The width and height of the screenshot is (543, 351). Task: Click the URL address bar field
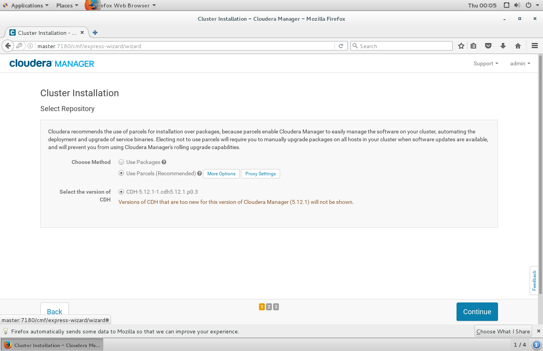tap(184, 46)
